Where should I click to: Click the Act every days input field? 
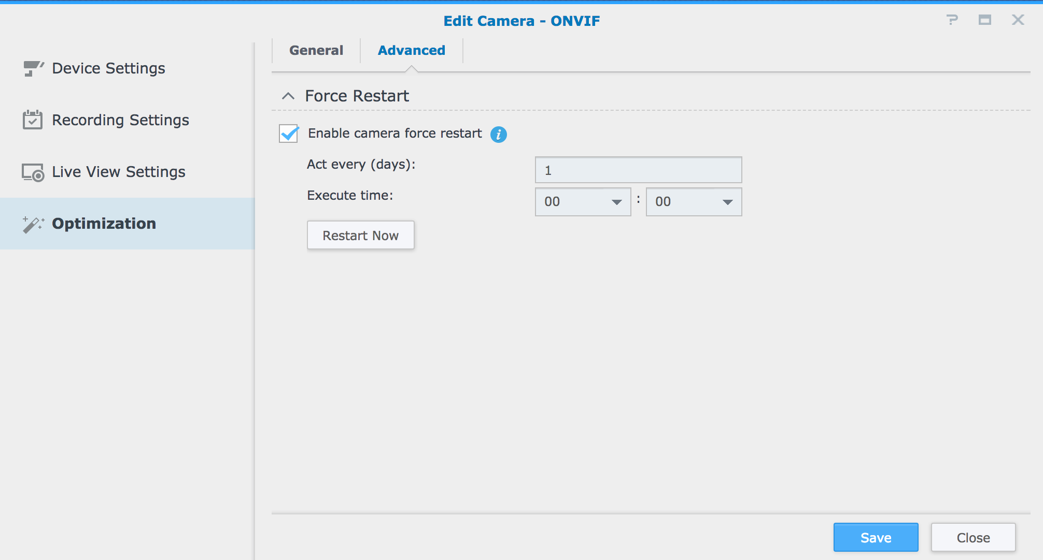[x=637, y=170]
